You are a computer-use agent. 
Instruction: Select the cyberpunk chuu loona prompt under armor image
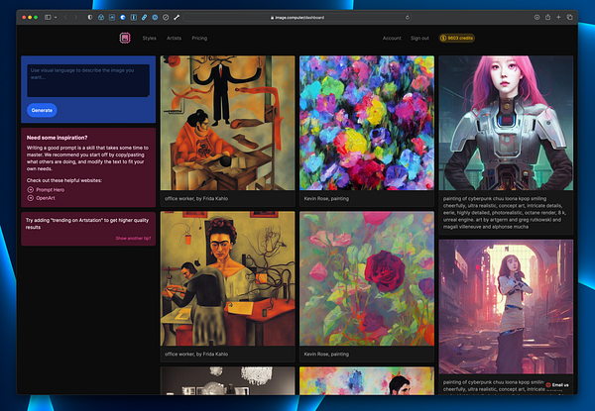pyautogui.click(x=505, y=213)
